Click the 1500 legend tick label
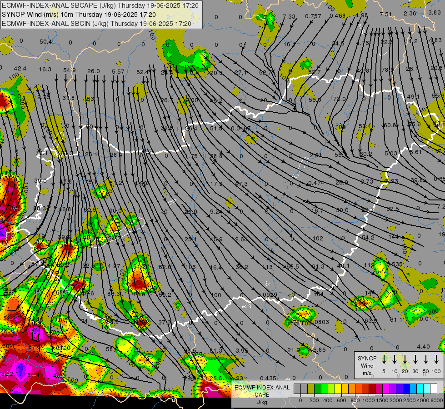This screenshot has height=409, width=445. [x=382, y=400]
